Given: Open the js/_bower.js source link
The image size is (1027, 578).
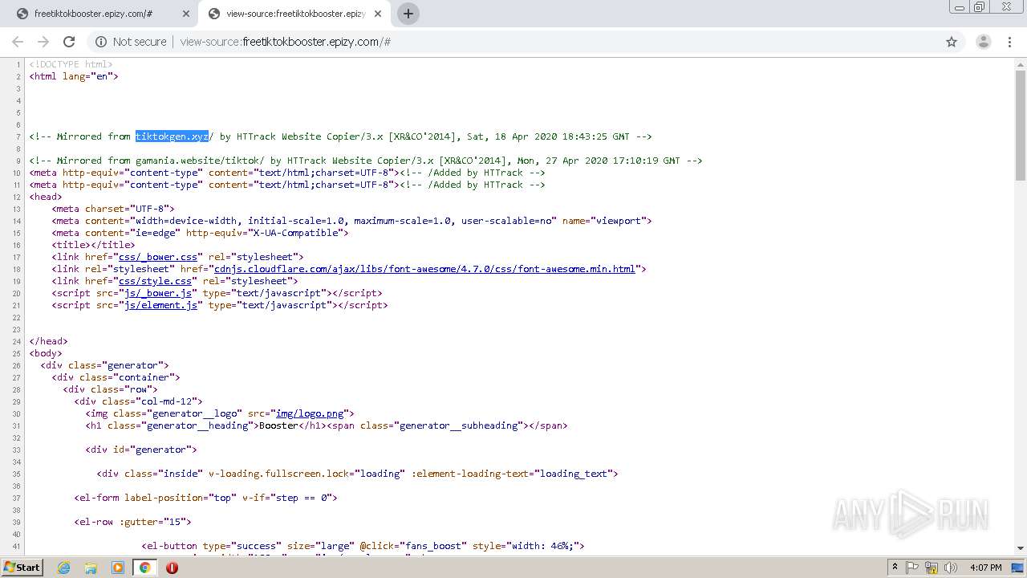Looking at the screenshot, I should point(158,293).
